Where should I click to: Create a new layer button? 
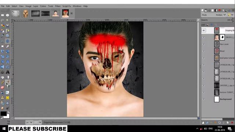203,122
